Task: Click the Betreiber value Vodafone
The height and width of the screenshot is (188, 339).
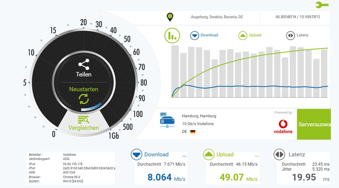Action: [70, 155]
